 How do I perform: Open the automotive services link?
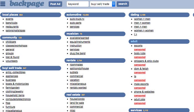(x=75, y=27)
